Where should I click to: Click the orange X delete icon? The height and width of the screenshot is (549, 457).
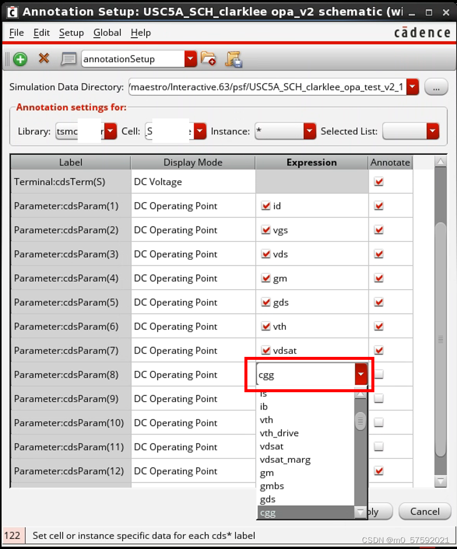44,59
